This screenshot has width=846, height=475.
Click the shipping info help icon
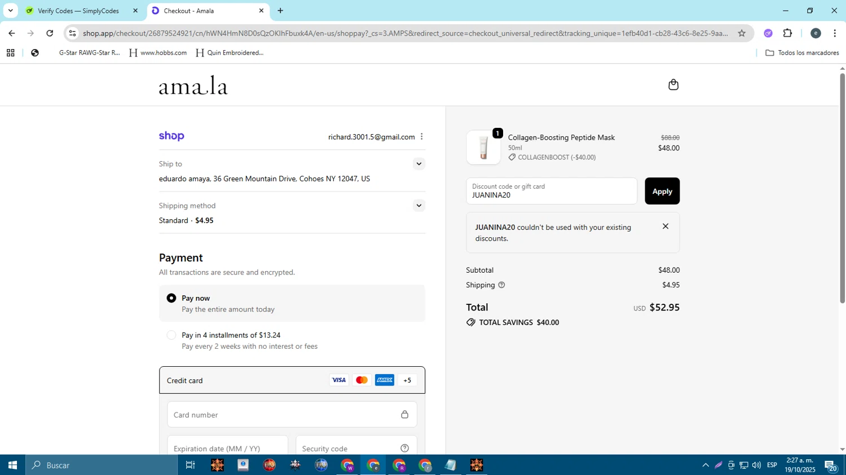coord(501,285)
